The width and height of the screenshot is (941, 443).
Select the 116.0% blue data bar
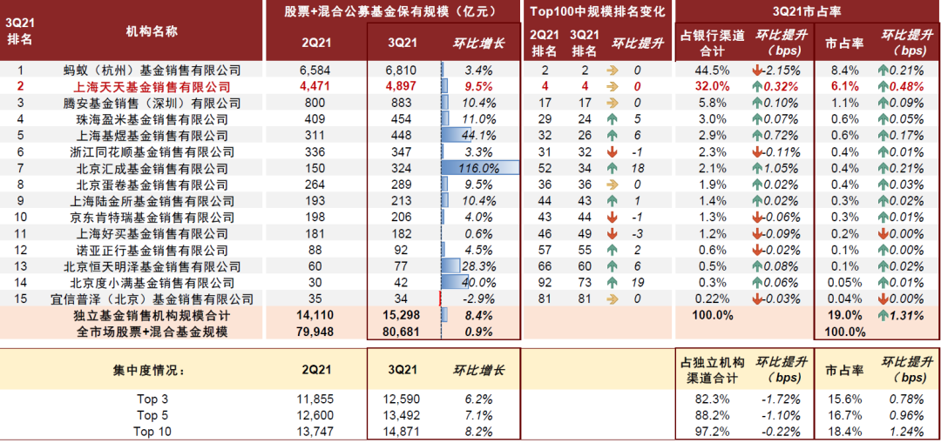pyautogui.click(x=480, y=169)
